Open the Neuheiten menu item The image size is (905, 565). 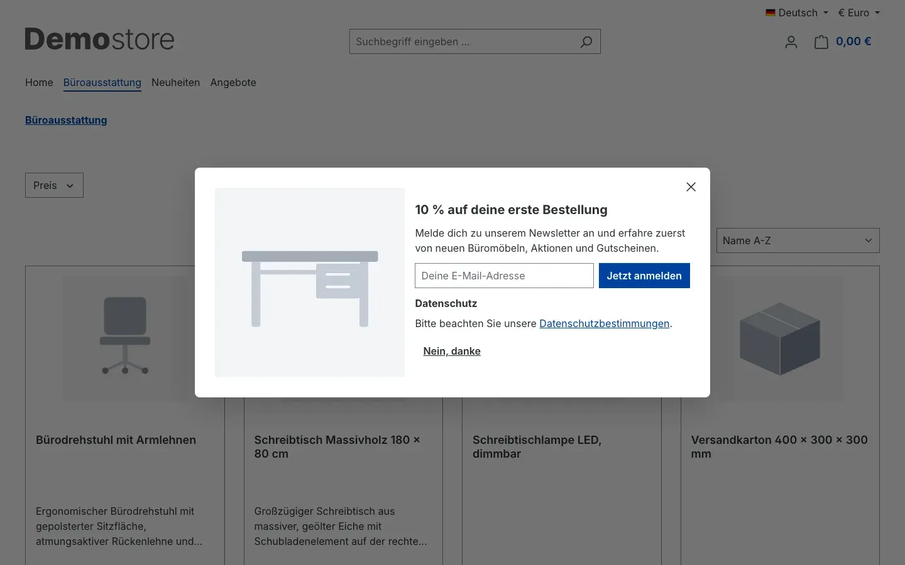[175, 82]
